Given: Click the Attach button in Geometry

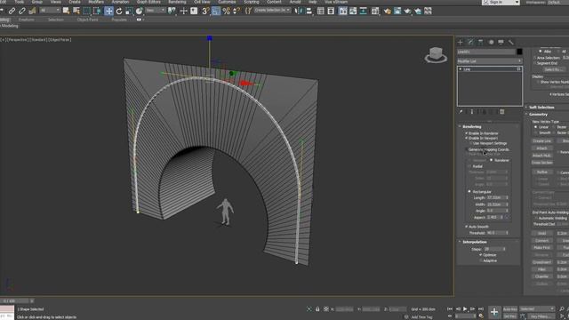Looking at the screenshot, I should point(541,148).
